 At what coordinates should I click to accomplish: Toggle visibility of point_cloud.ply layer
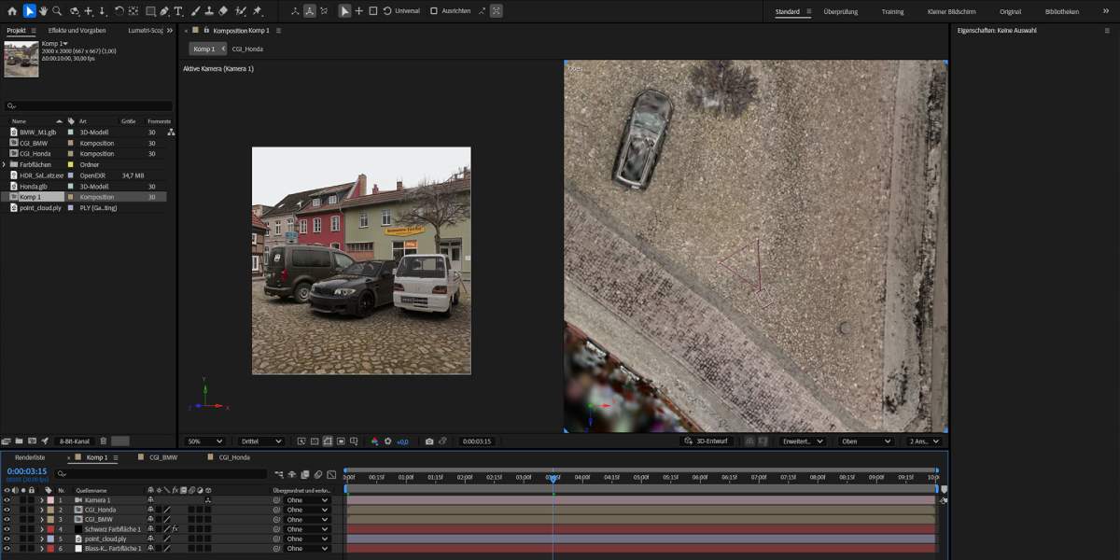pos(7,539)
